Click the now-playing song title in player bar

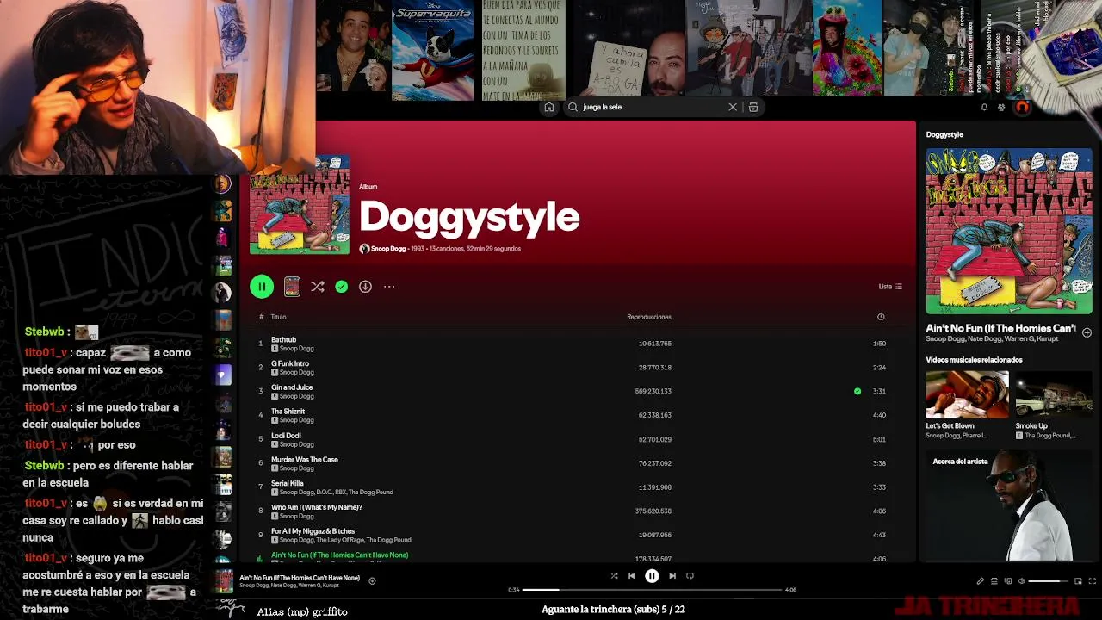pos(300,578)
